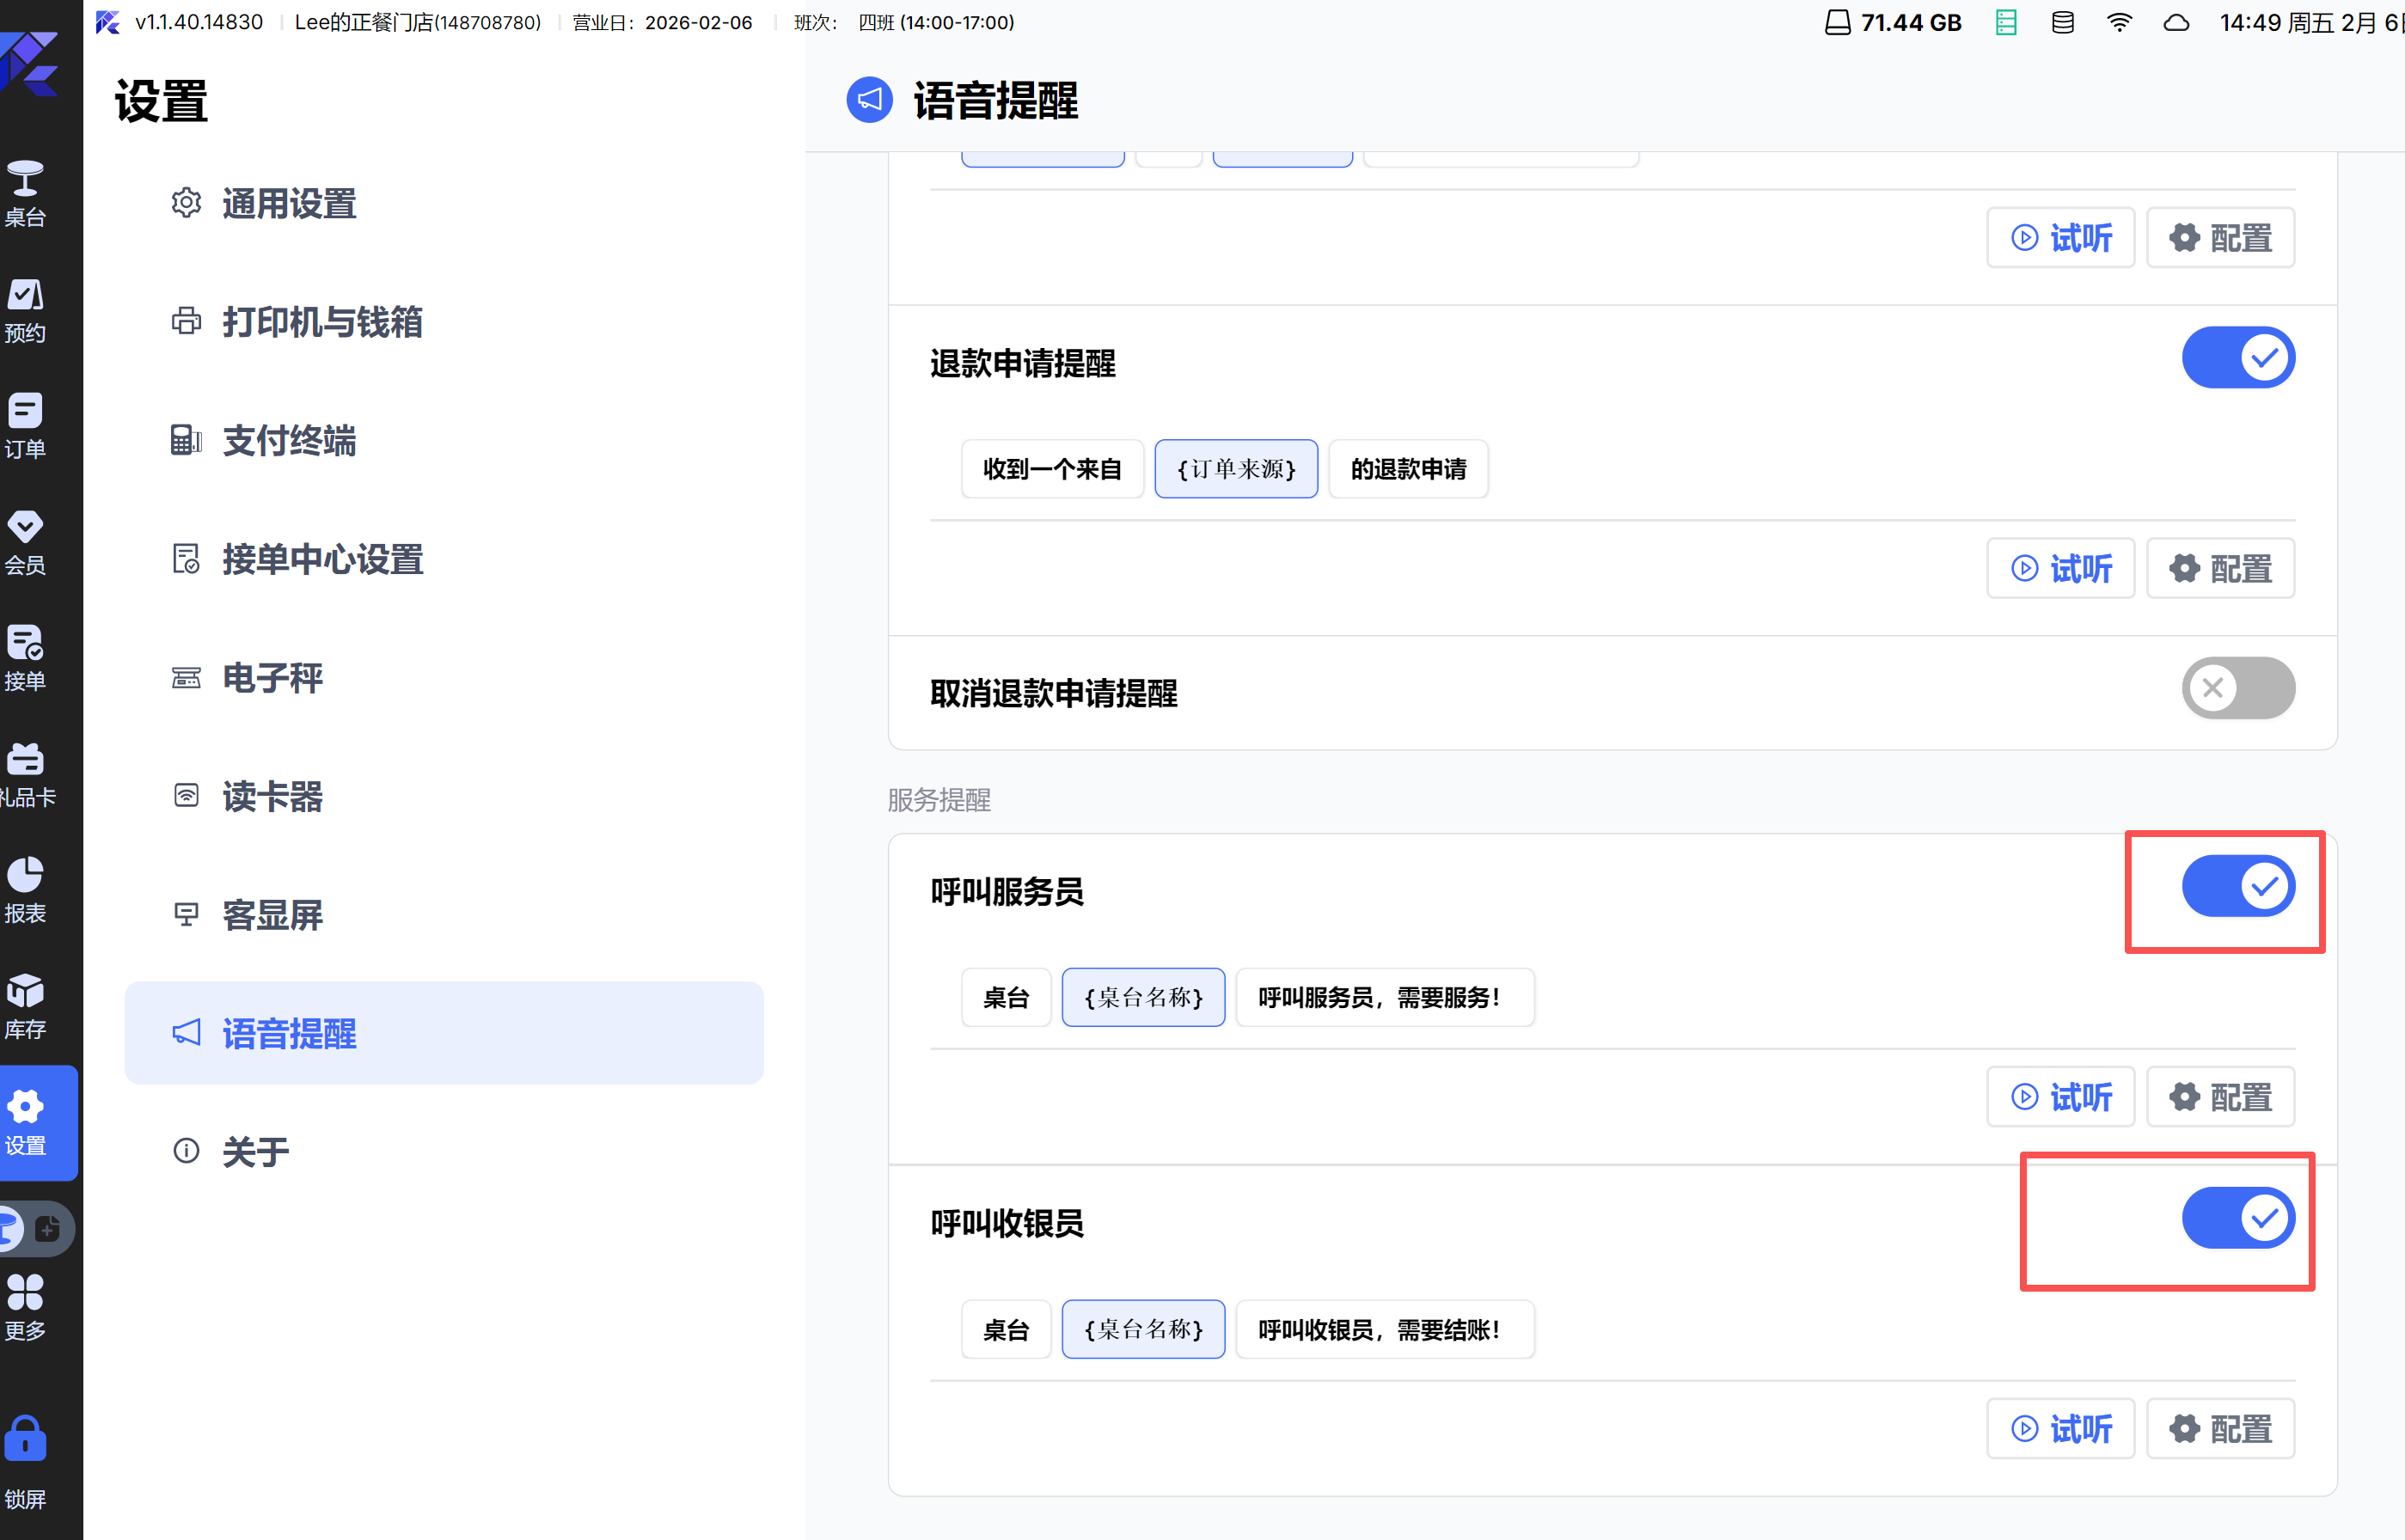This screenshot has width=2405, height=1540.
Task: Open the 桌台 tables icon in sidebar
Action: click(26, 193)
